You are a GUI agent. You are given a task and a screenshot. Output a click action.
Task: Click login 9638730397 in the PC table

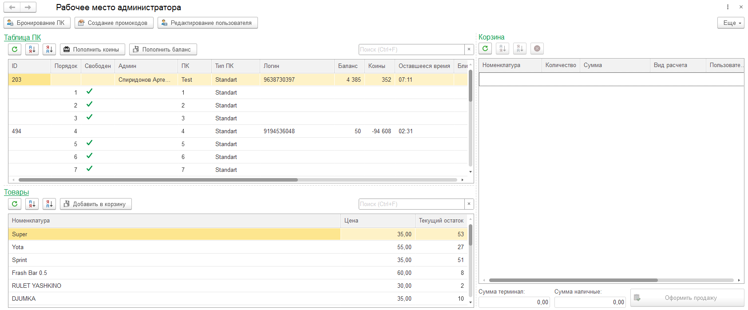click(279, 79)
